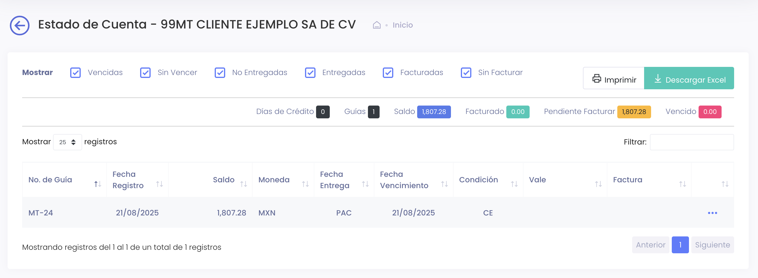The image size is (758, 278).
Task: Click the Imprimir button
Action: pos(614,78)
